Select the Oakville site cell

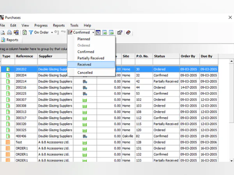[128, 136]
